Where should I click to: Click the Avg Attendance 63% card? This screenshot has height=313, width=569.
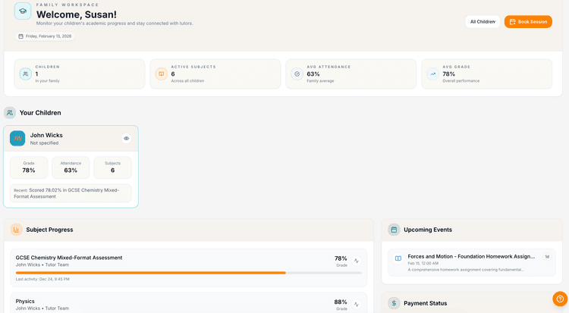(351, 74)
